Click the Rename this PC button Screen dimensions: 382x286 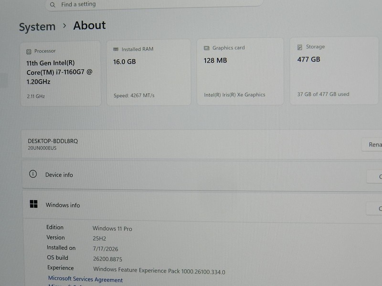[372, 145]
